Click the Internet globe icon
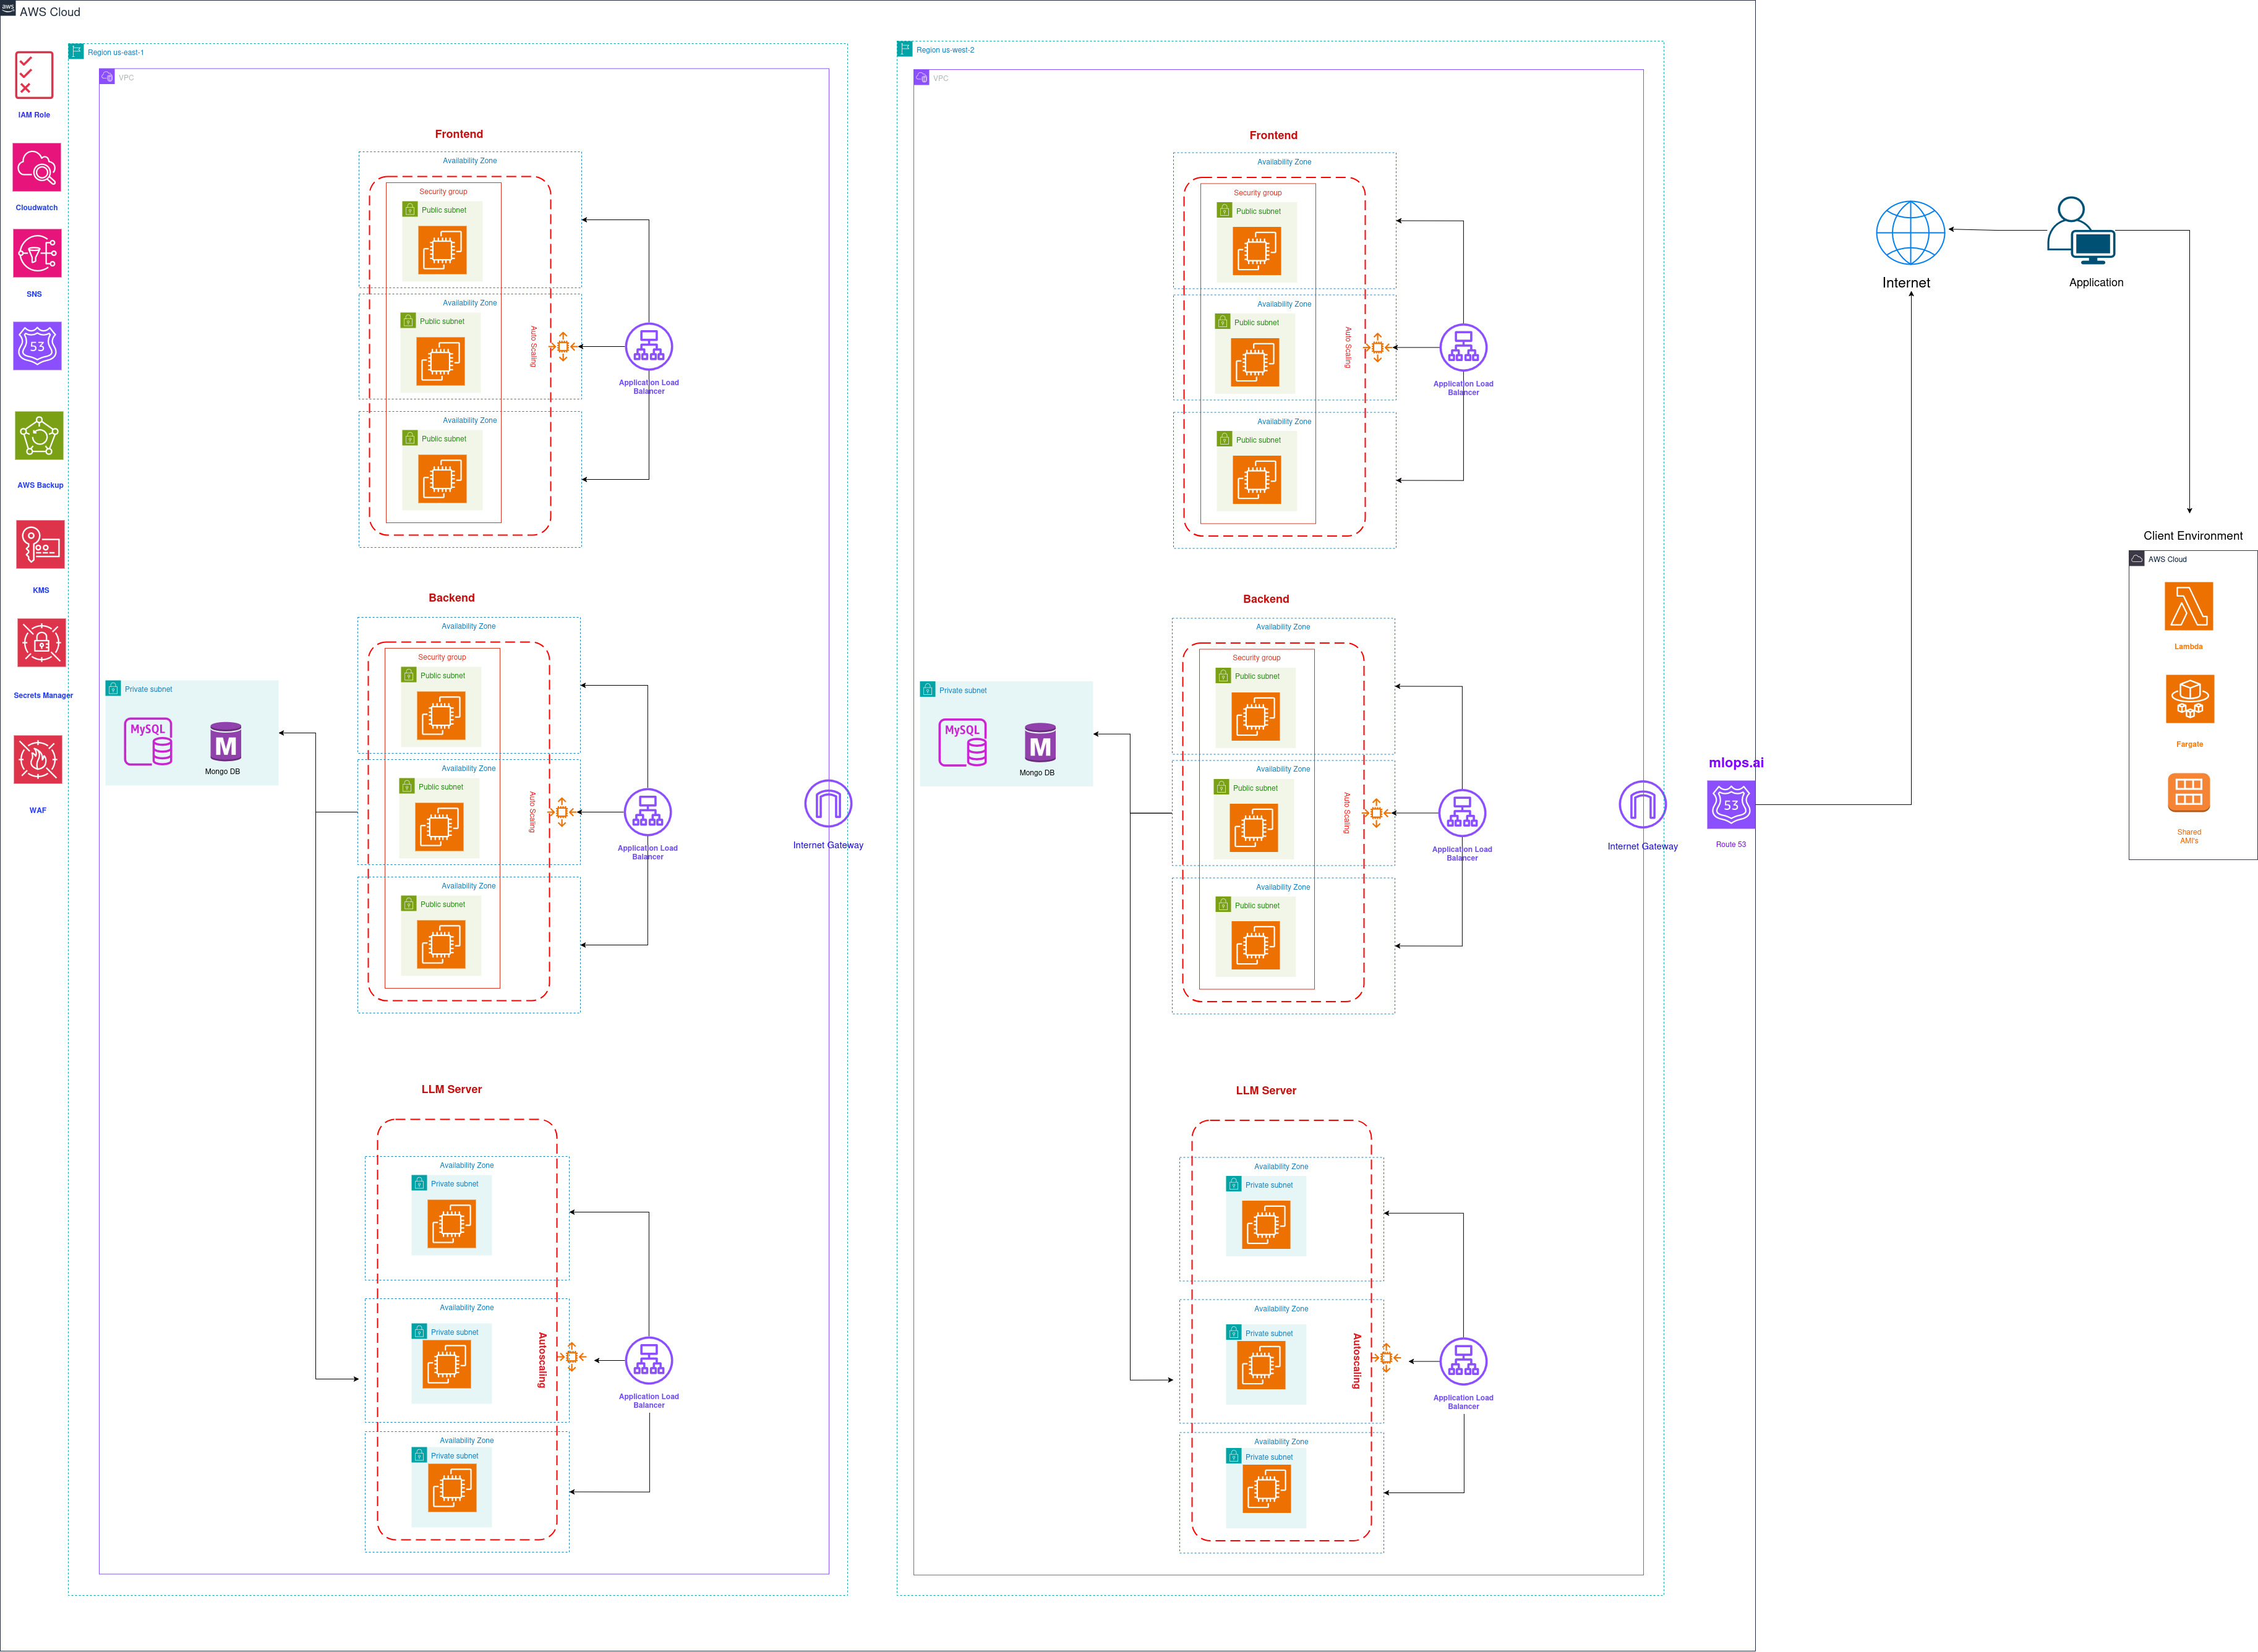 (x=1910, y=233)
